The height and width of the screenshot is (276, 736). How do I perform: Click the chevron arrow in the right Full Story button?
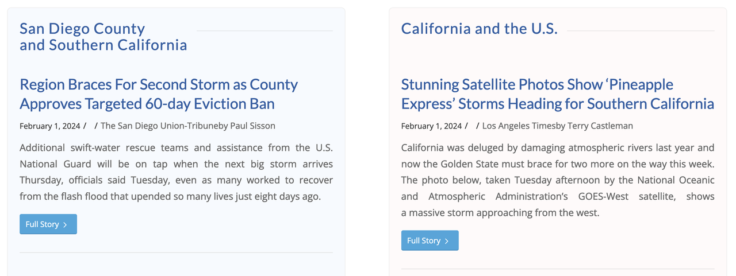point(447,242)
